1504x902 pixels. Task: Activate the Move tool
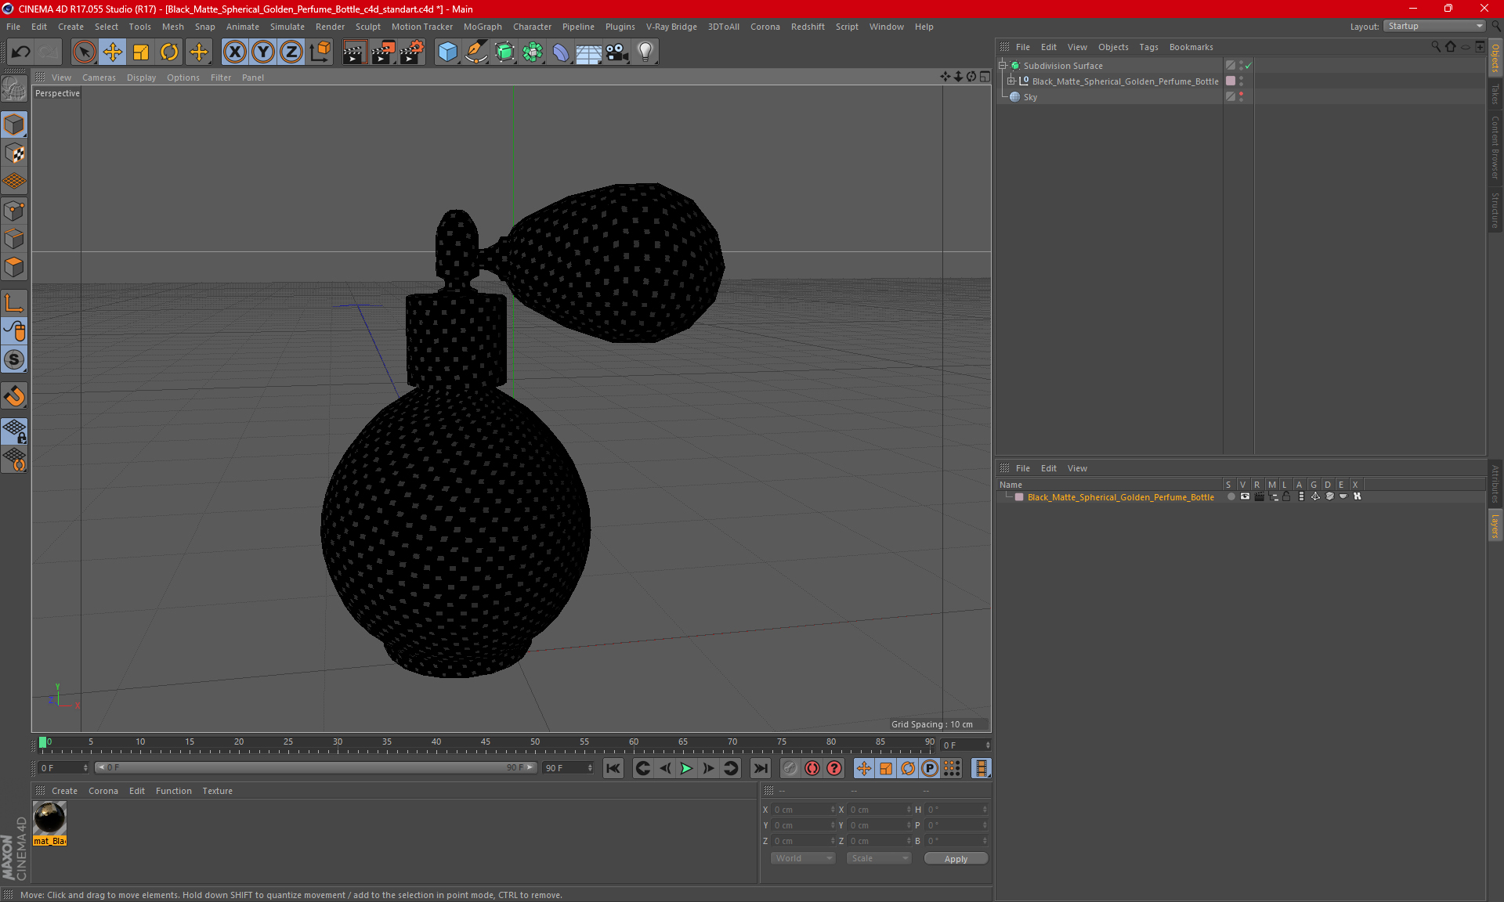pos(113,52)
